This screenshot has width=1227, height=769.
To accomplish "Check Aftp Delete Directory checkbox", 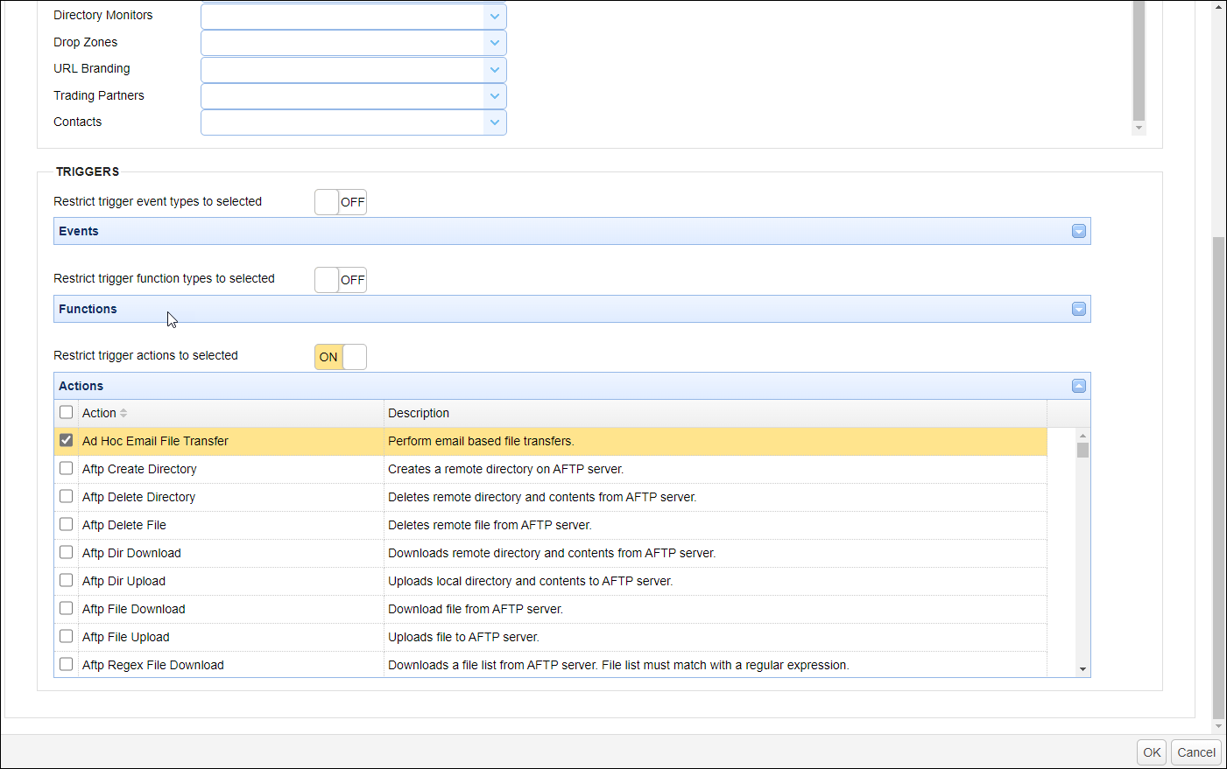I will 66,496.
